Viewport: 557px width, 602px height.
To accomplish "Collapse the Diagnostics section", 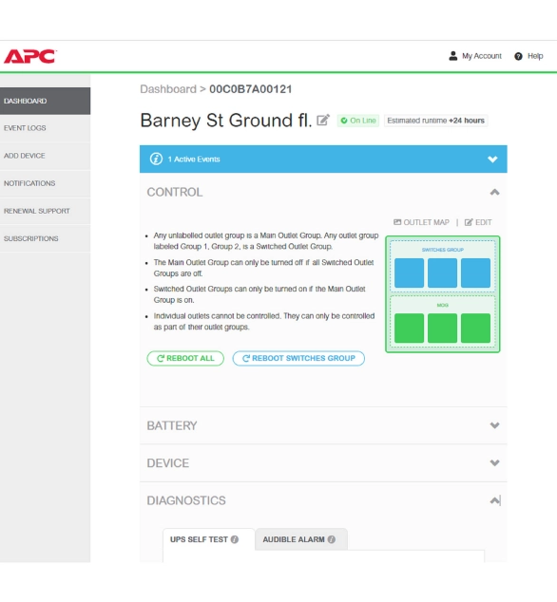I will pos(494,500).
